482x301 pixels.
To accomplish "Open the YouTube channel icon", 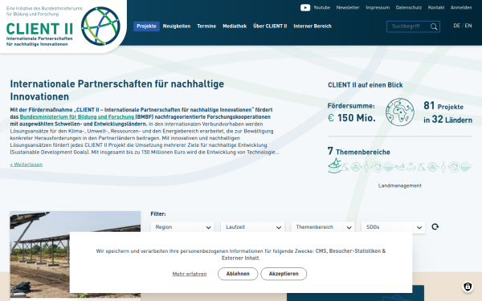I will click(305, 8).
